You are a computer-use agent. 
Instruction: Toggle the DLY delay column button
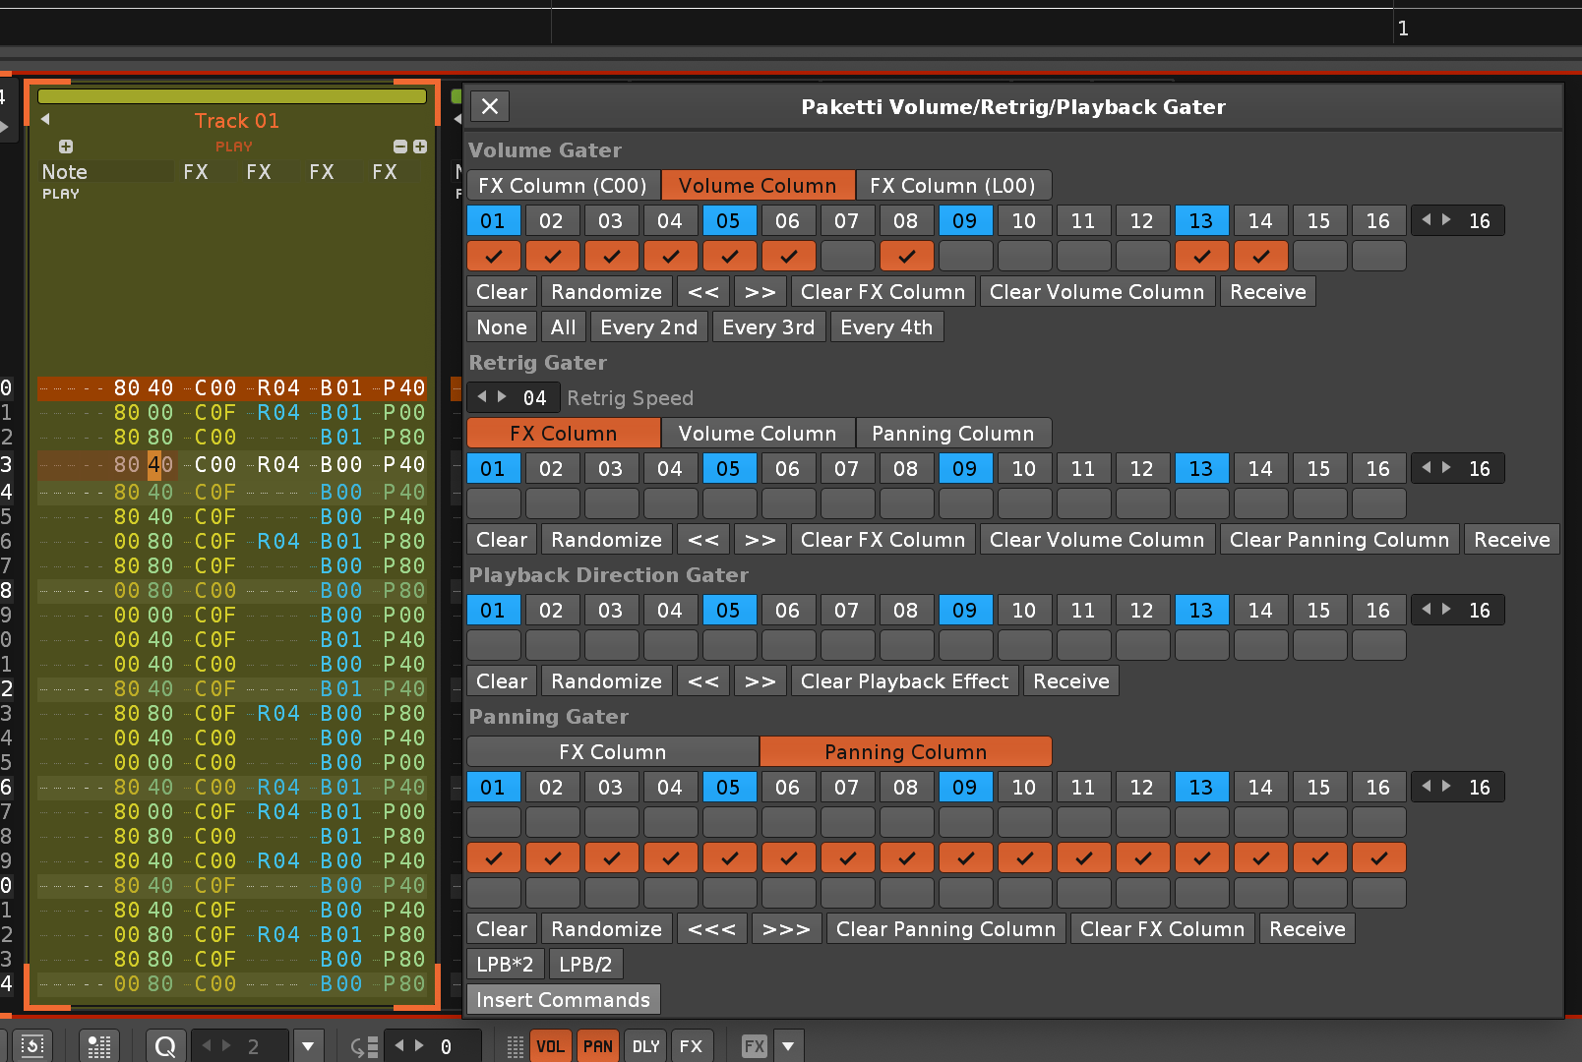(x=645, y=1046)
